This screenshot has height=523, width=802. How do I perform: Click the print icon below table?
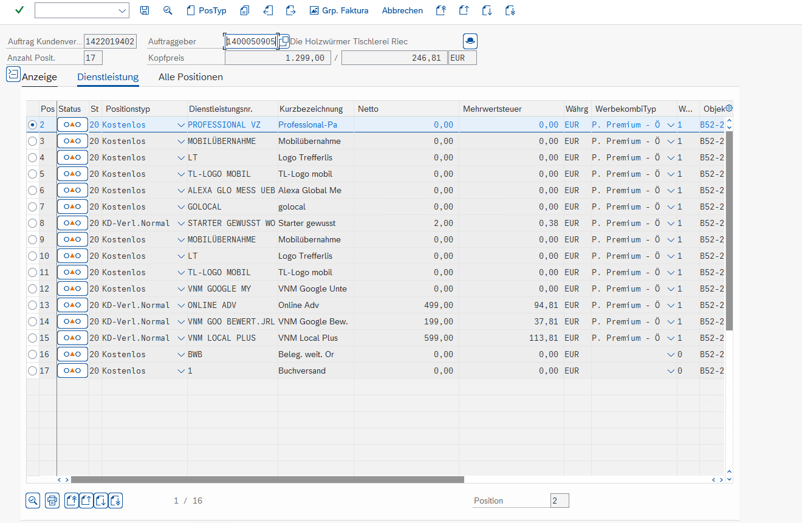coord(52,501)
